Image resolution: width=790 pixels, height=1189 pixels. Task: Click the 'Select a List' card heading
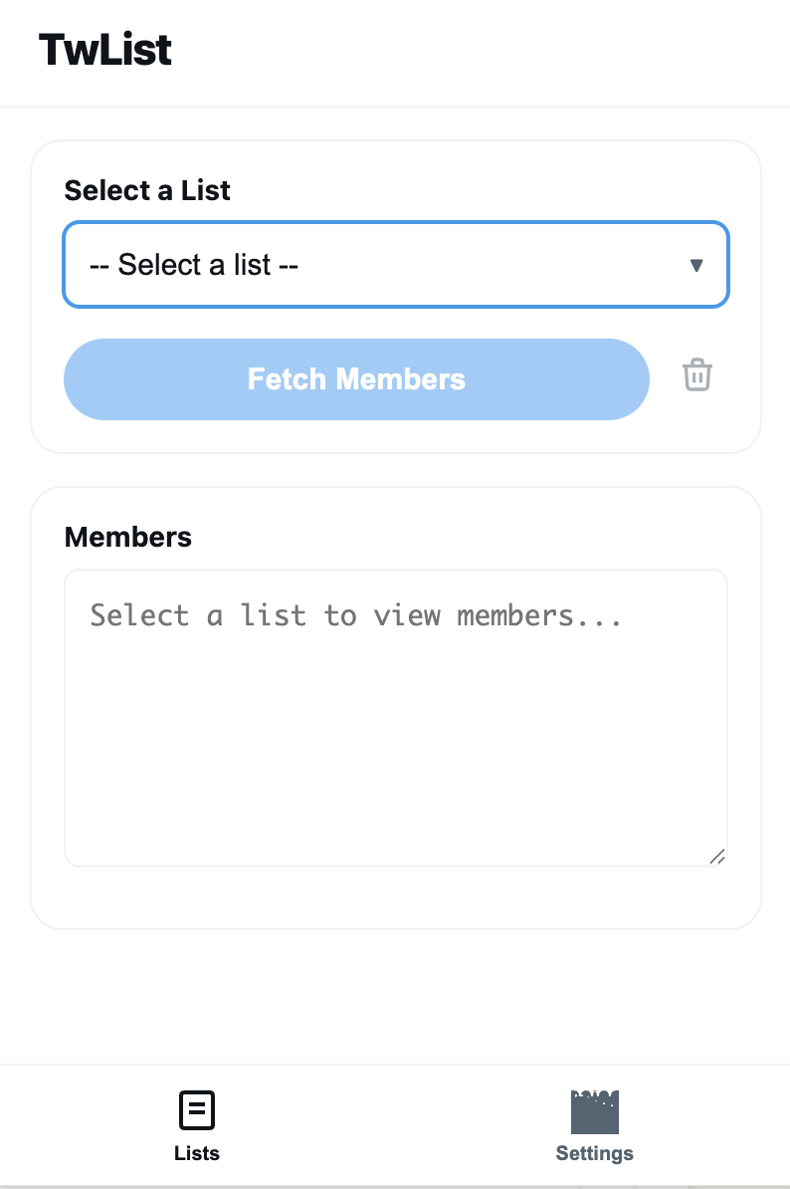point(146,190)
